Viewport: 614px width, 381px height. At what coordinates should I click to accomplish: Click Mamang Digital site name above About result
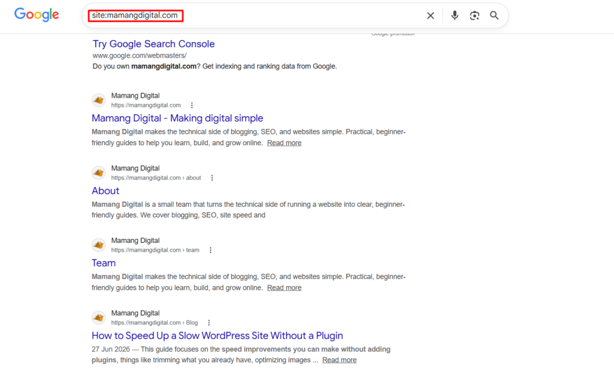click(136, 168)
